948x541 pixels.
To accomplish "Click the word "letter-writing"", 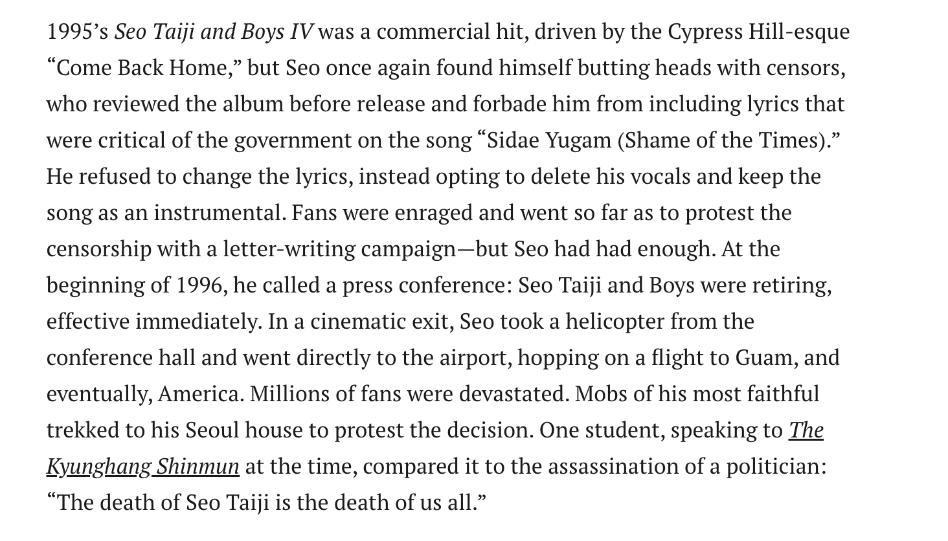I will (x=289, y=249).
